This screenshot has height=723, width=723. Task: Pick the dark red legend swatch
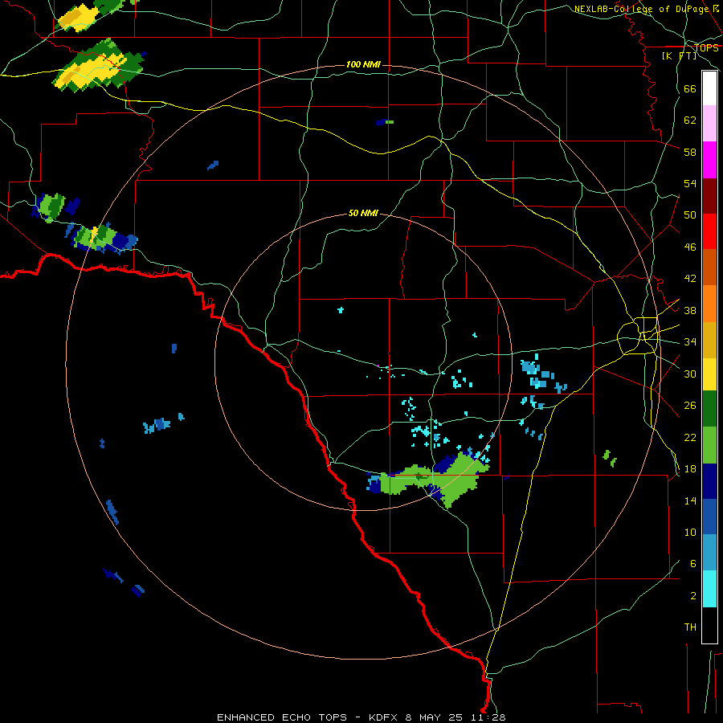pos(709,196)
